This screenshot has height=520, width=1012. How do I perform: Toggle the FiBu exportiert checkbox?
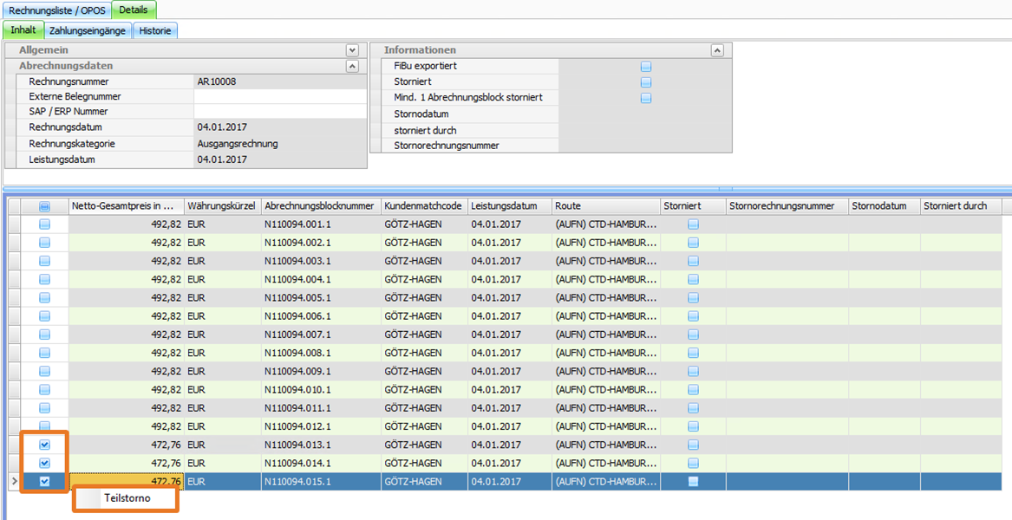coord(646,67)
